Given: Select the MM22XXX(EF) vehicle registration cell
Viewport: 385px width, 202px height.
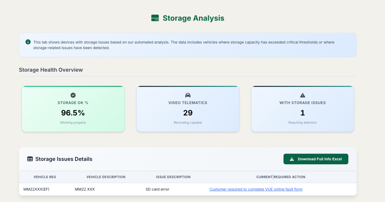Looking at the screenshot, I should pyautogui.click(x=36, y=189).
